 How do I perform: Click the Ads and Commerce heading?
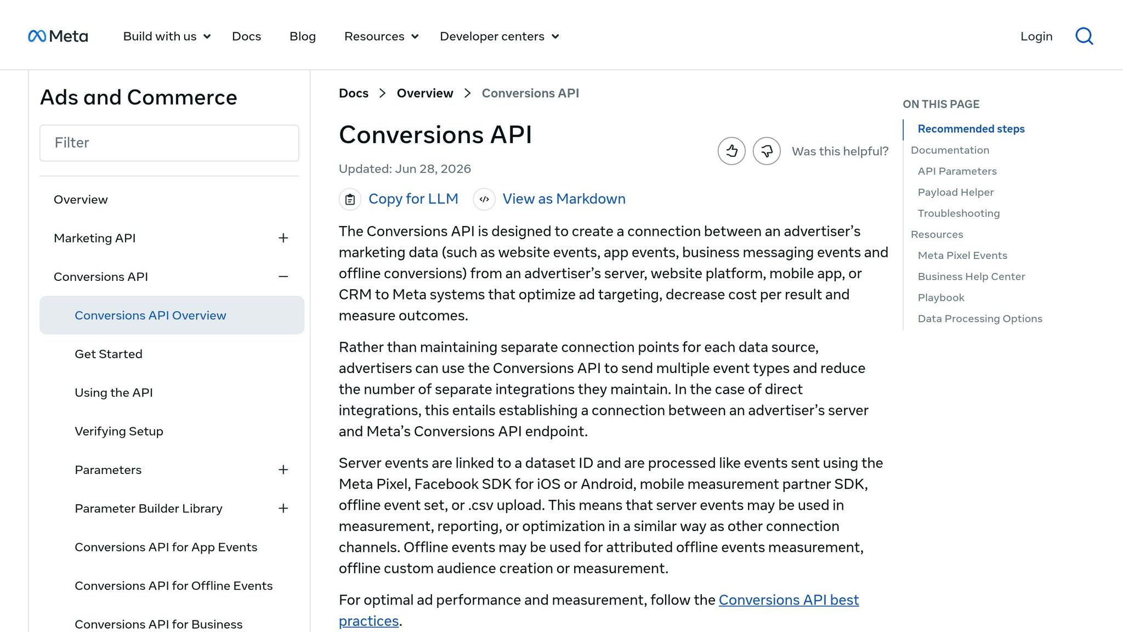point(139,98)
